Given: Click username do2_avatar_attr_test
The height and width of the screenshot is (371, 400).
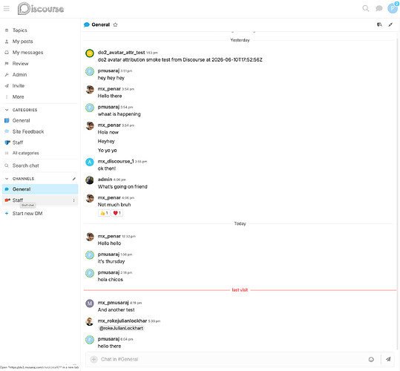Looking at the screenshot, I should pyautogui.click(x=122, y=53).
